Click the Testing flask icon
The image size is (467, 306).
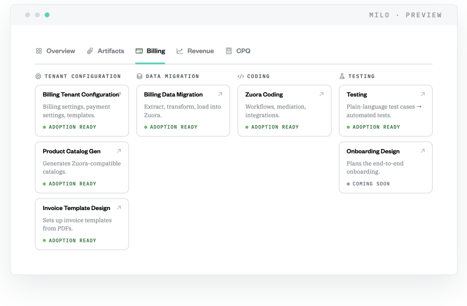pos(342,76)
